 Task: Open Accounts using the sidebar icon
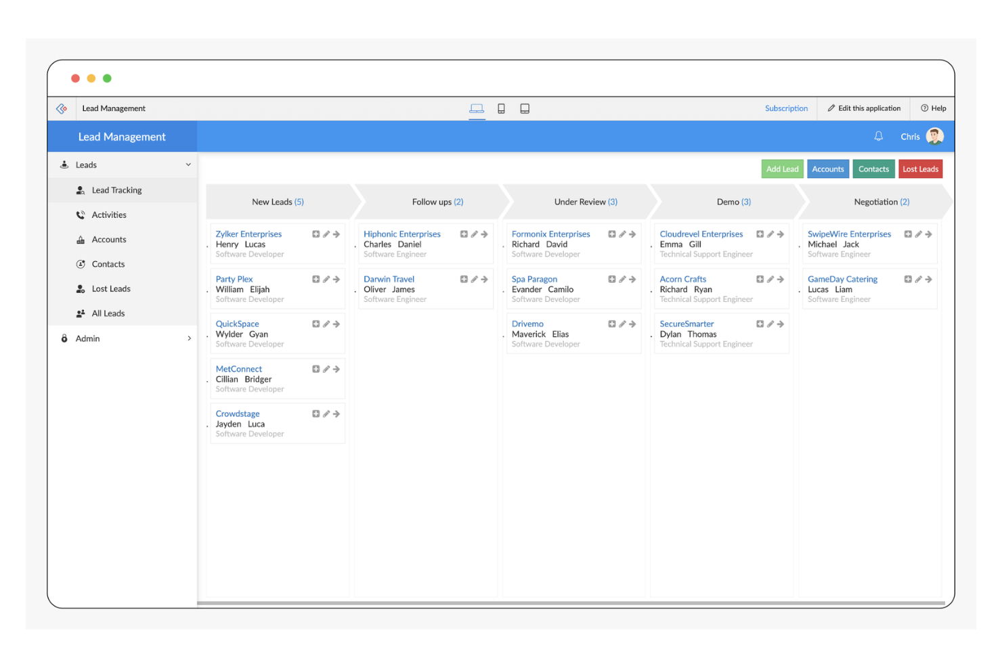click(81, 239)
